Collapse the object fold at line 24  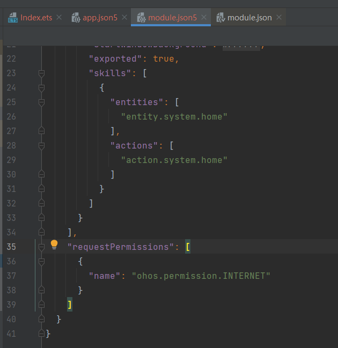pos(41,88)
